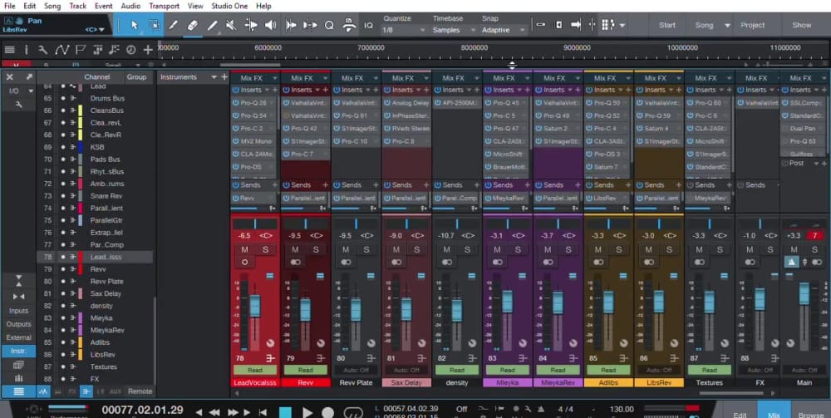Viewport: 831px width, 418px height.
Task: Solo the Mleyka channel
Action: point(518,249)
